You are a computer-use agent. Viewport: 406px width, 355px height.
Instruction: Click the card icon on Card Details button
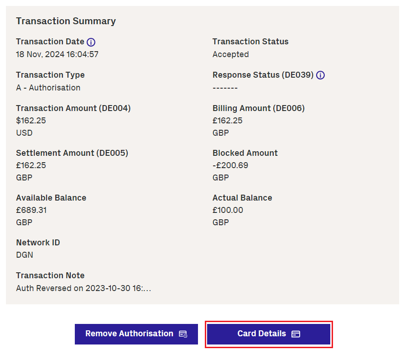point(296,334)
